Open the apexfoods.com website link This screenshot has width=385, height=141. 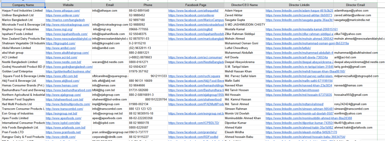63,118
